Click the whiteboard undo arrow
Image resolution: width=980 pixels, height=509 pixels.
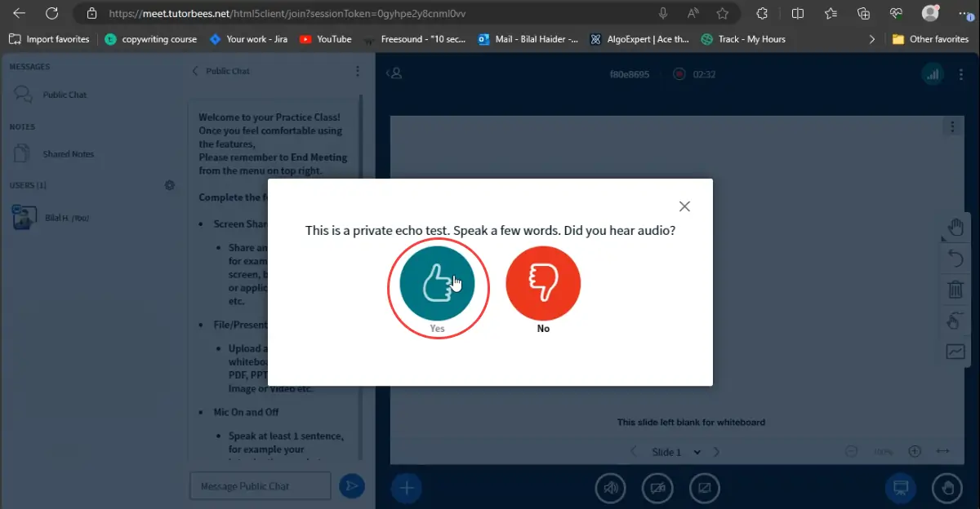tap(955, 259)
